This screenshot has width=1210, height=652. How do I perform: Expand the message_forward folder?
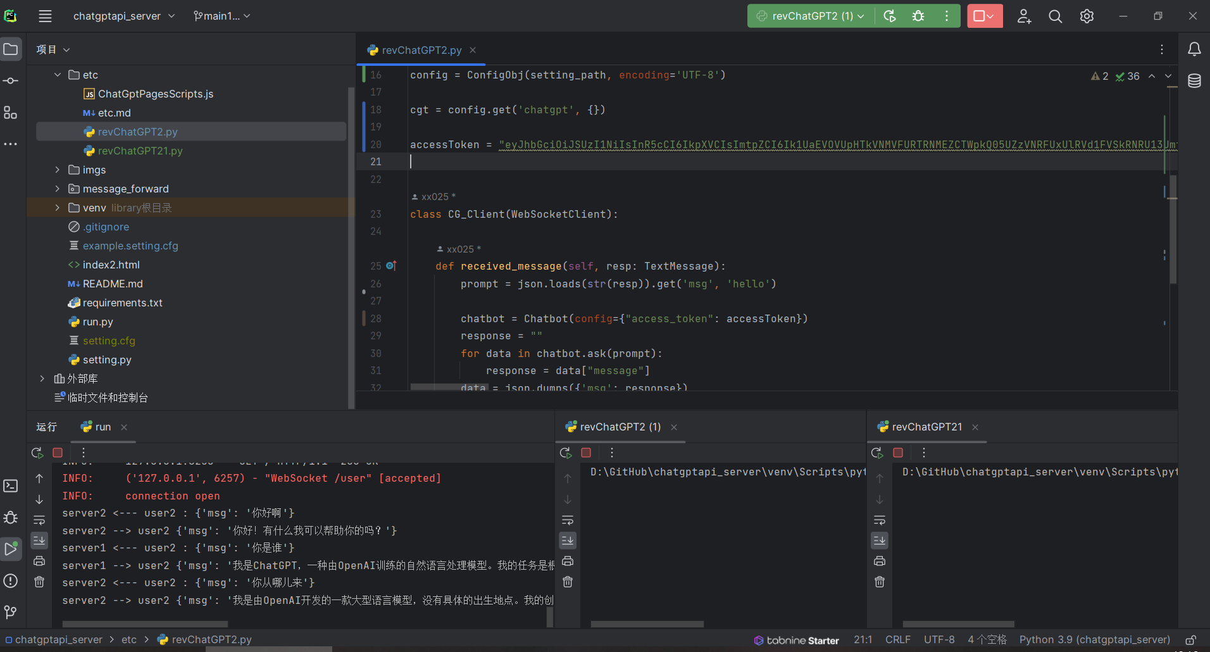pos(58,189)
